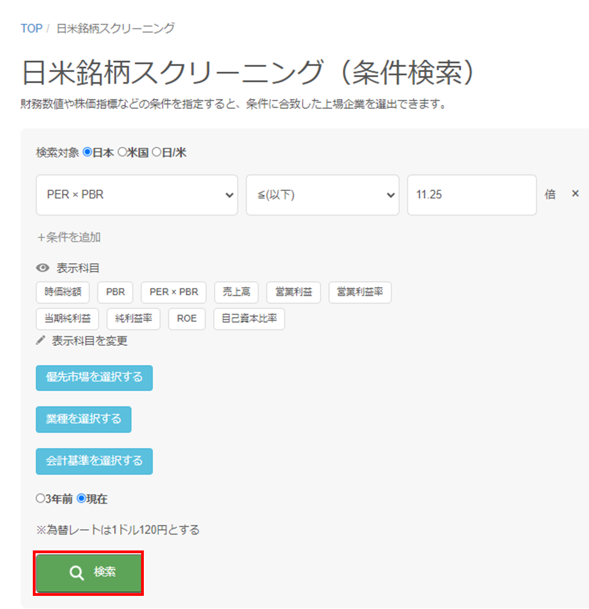The width and height of the screenshot is (589, 609).
Task: Click the 日米銘柄スクリーニング breadcrumb text
Action: point(116,28)
